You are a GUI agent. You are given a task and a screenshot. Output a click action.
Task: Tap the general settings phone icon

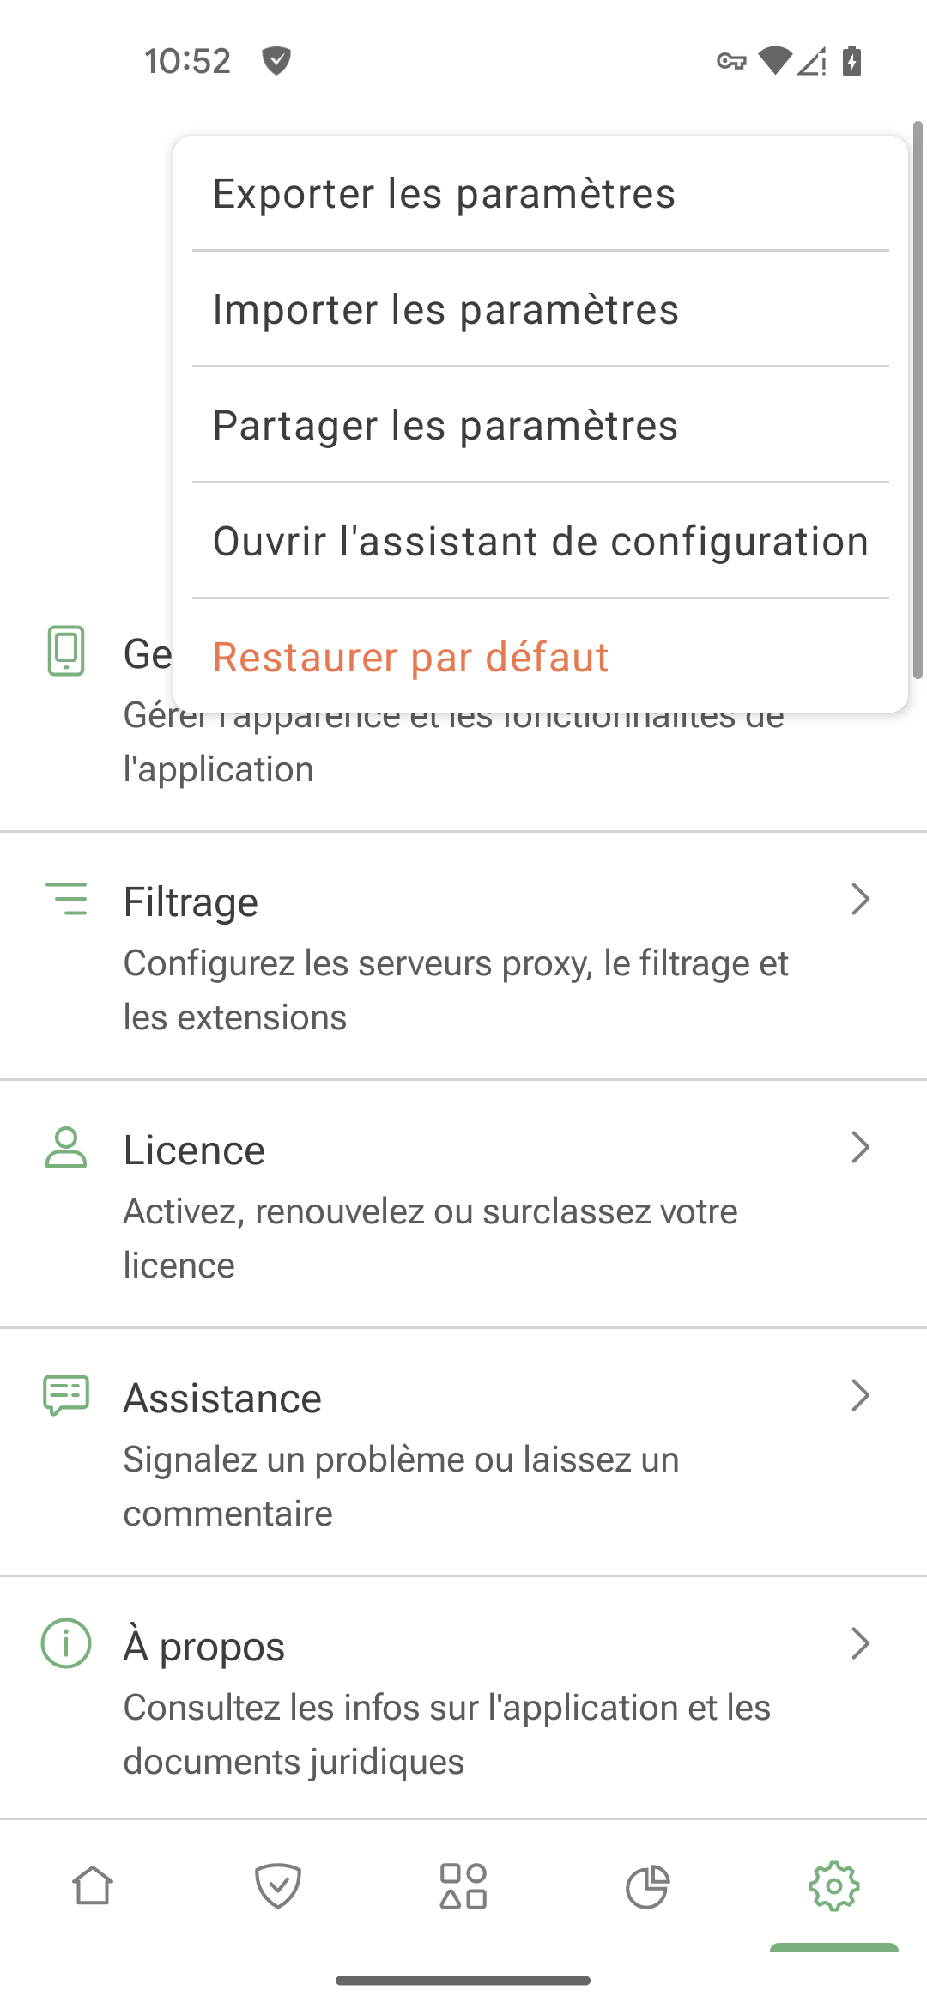tap(66, 651)
